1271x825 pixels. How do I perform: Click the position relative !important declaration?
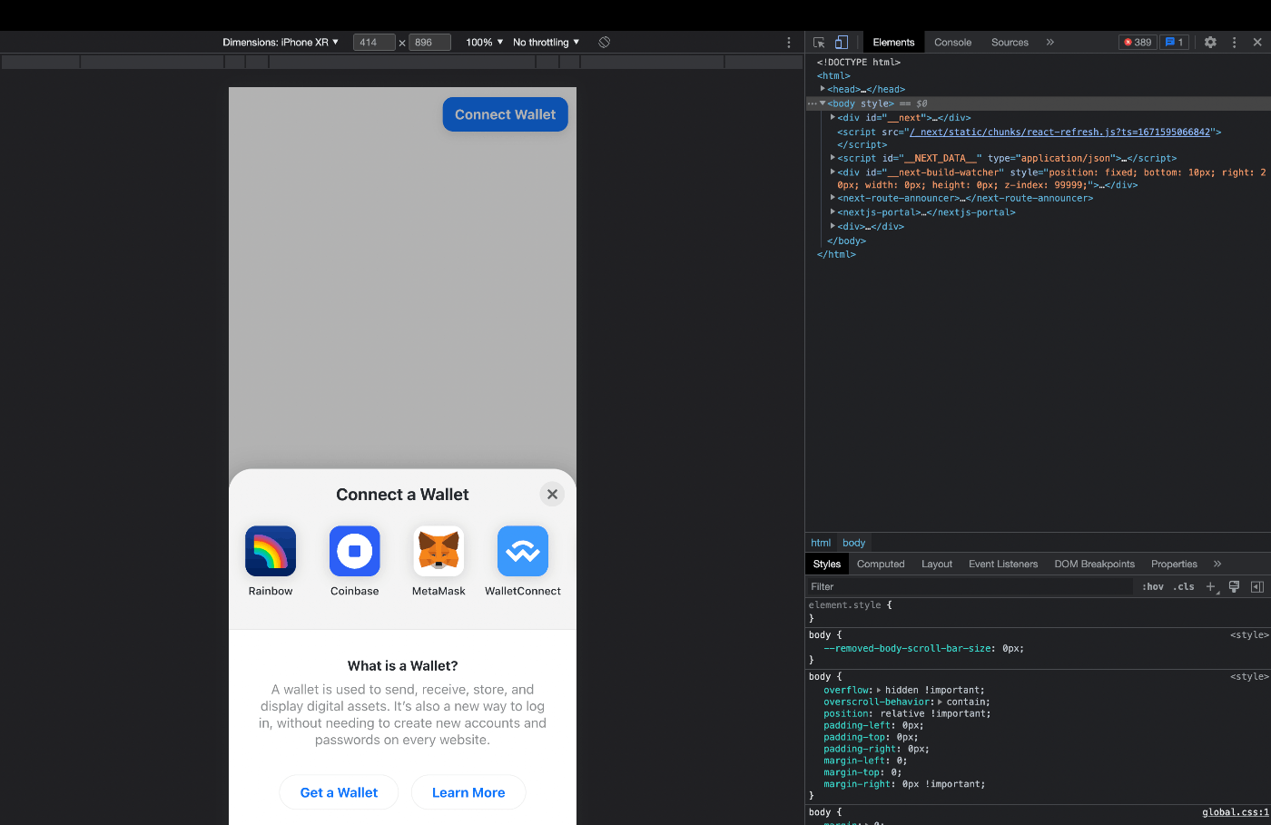point(907,714)
